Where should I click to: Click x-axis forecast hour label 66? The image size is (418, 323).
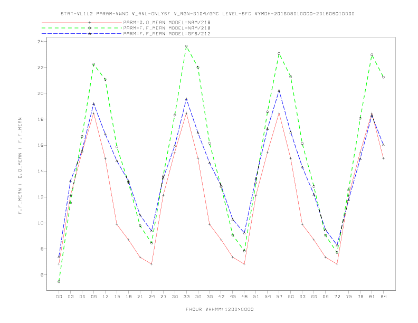[314, 297]
